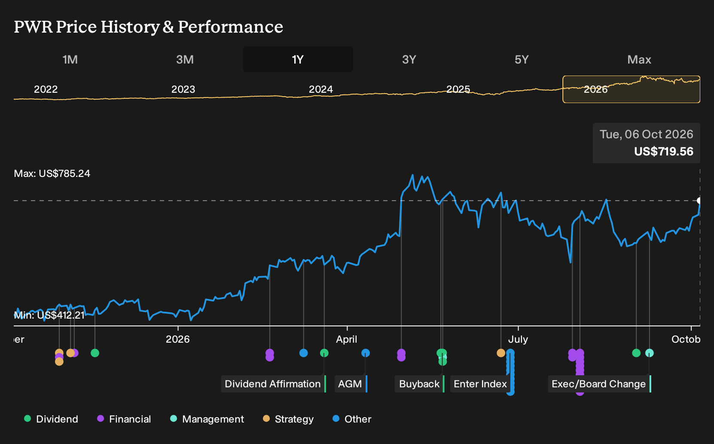Click the blue dot left of Dividend Affirmation dot
Viewport: 714px width, 444px height.
coord(304,353)
